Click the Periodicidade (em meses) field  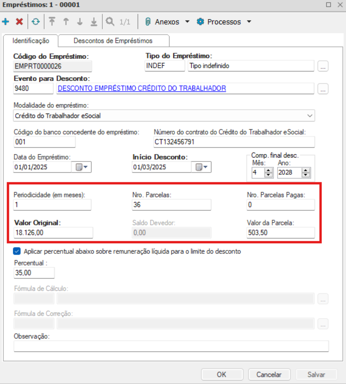[52, 205]
